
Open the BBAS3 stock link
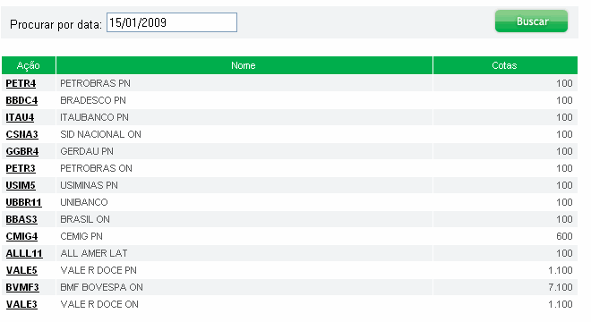tap(21, 219)
